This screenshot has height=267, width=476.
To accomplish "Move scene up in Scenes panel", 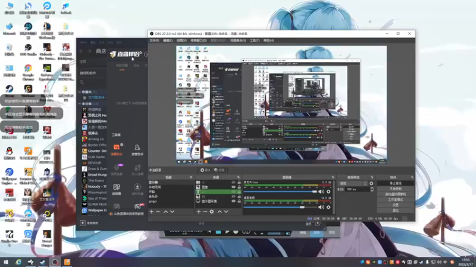I will (x=166, y=212).
